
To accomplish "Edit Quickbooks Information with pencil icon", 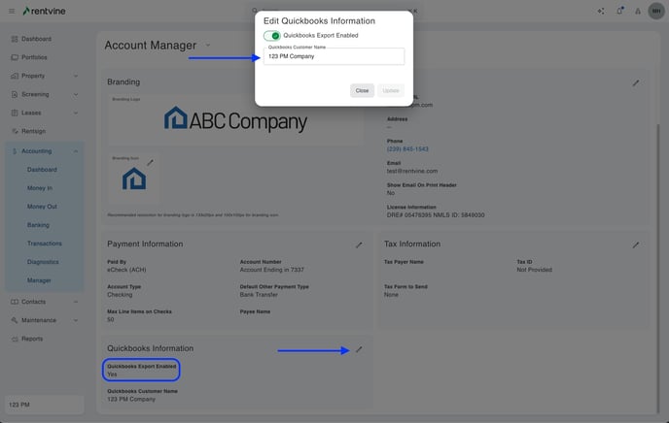I will pos(359,349).
